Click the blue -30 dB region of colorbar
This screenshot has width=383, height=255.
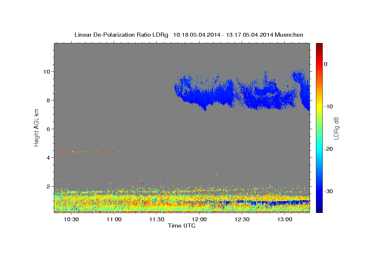[319, 191]
